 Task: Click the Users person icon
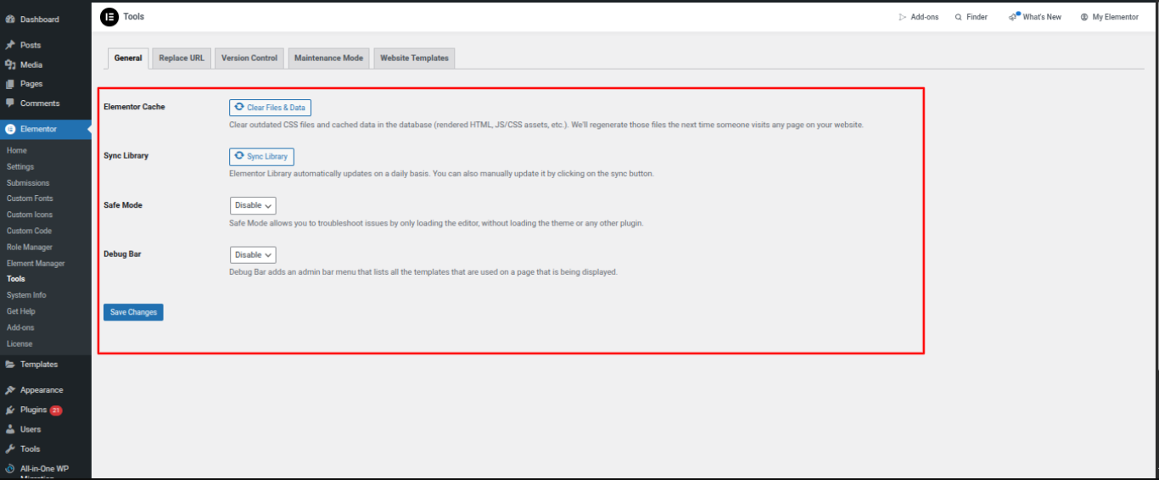pyautogui.click(x=10, y=429)
